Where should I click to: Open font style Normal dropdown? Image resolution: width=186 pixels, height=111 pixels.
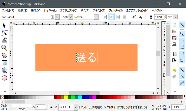[x=96, y=17]
